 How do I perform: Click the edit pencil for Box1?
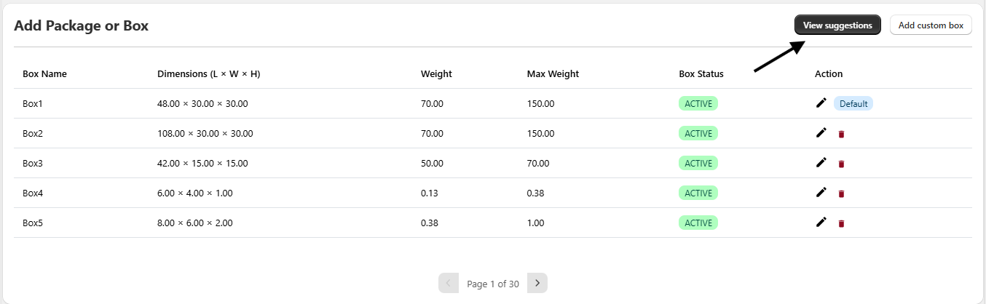point(821,103)
